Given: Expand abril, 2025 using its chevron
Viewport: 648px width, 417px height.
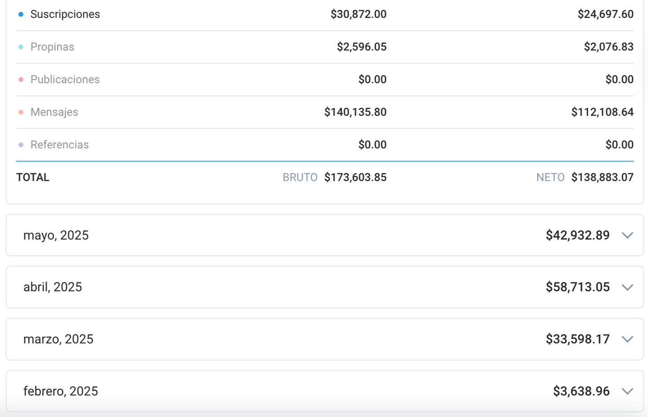Looking at the screenshot, I should click(x=627, y=287).
